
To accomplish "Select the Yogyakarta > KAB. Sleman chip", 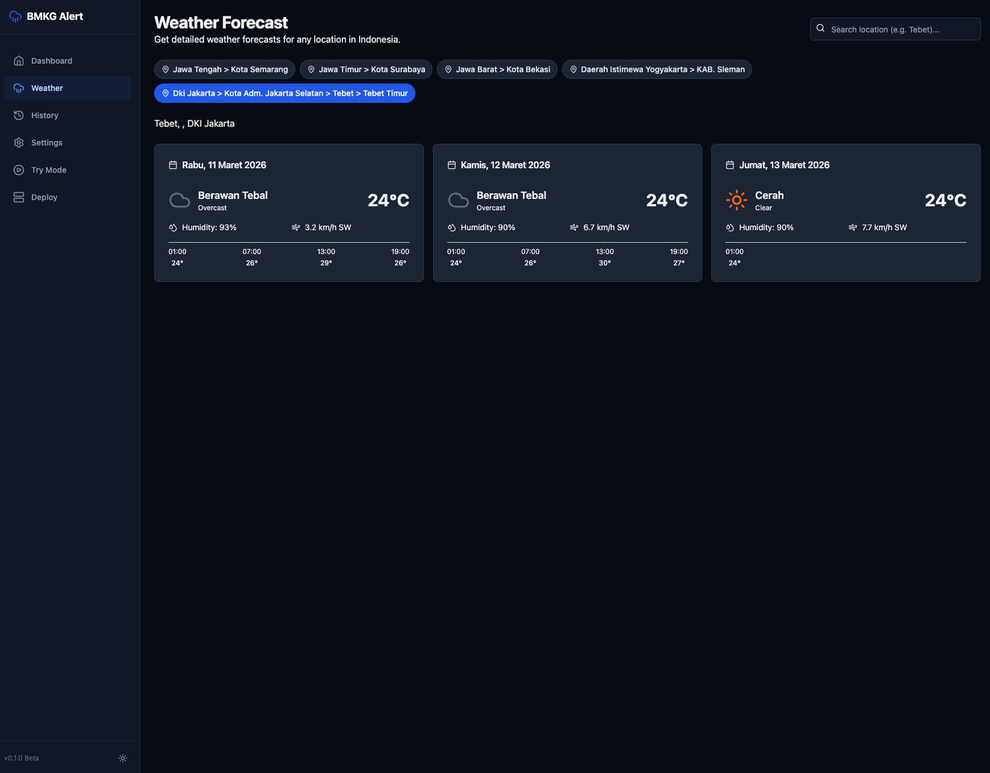I will point(657,69).
